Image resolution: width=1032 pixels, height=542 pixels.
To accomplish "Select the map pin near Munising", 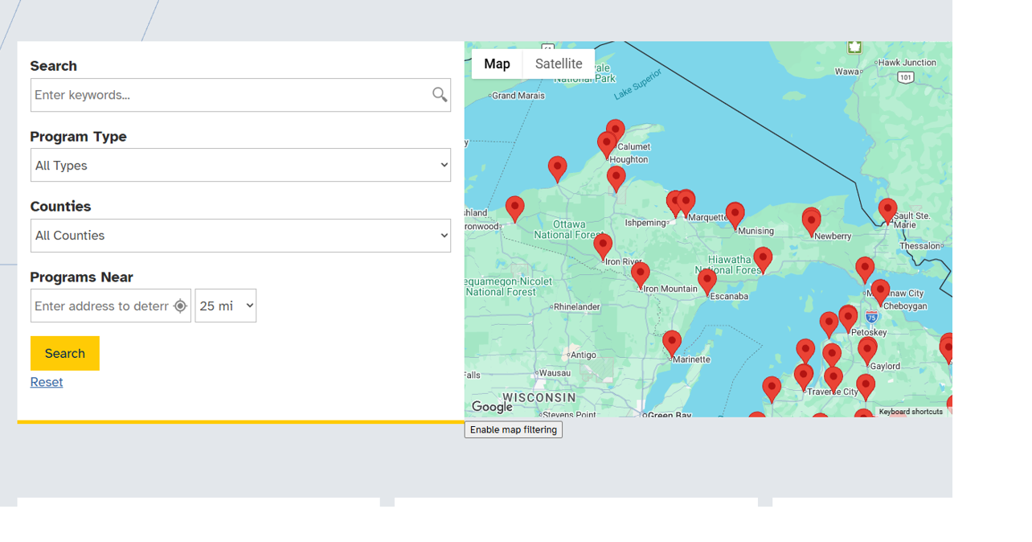I will [735, 216].
